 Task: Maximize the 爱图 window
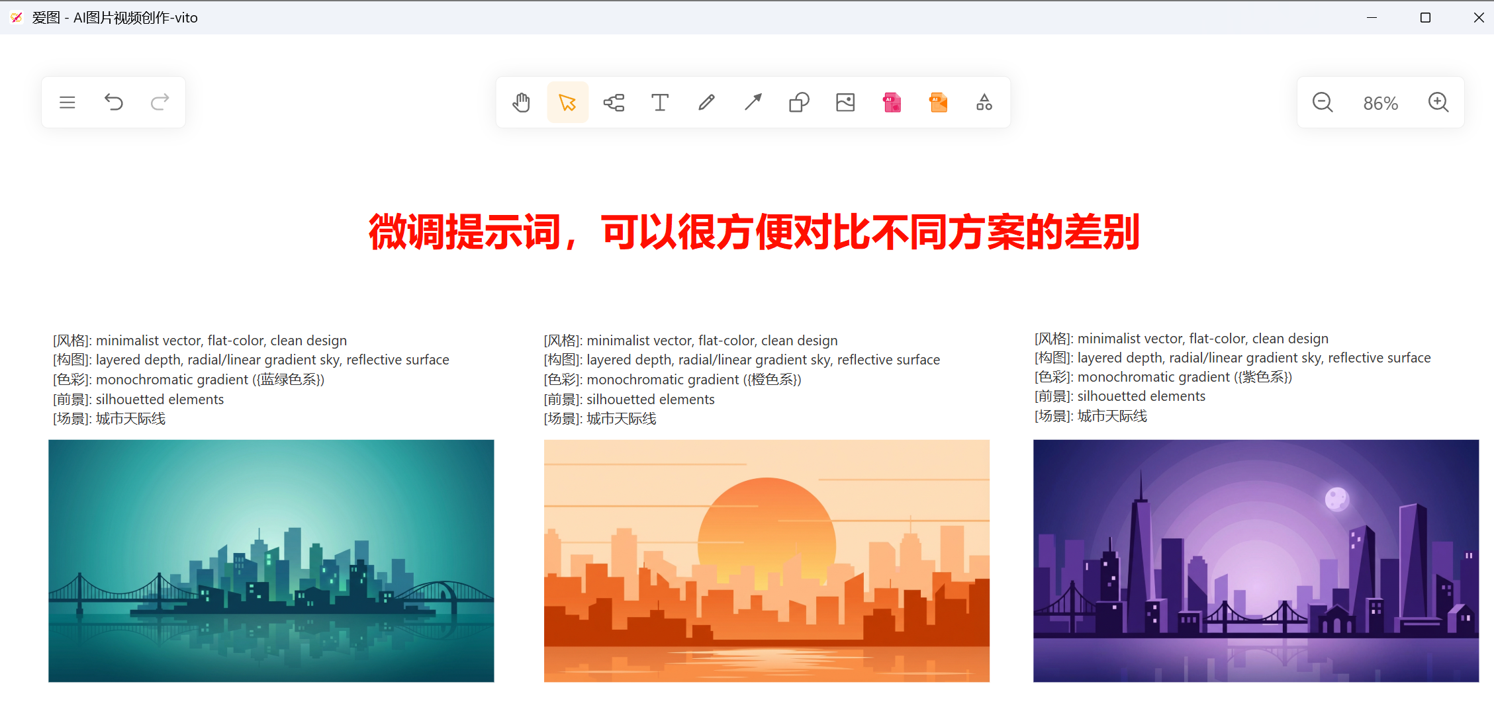point(1425,18)
